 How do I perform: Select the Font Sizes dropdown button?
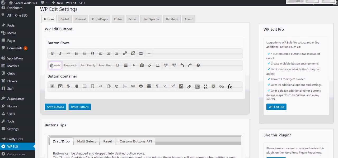(x=105, y=65)
